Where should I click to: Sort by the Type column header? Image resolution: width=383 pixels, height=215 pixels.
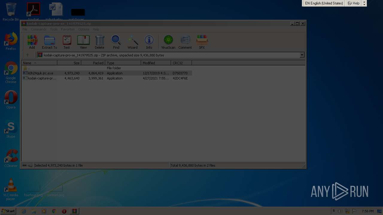tap(123, 63)
